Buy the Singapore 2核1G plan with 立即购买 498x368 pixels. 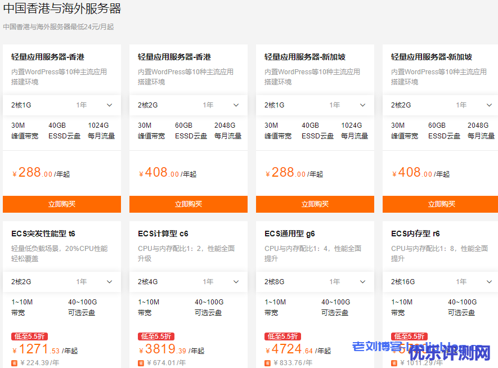click(315, 204)
